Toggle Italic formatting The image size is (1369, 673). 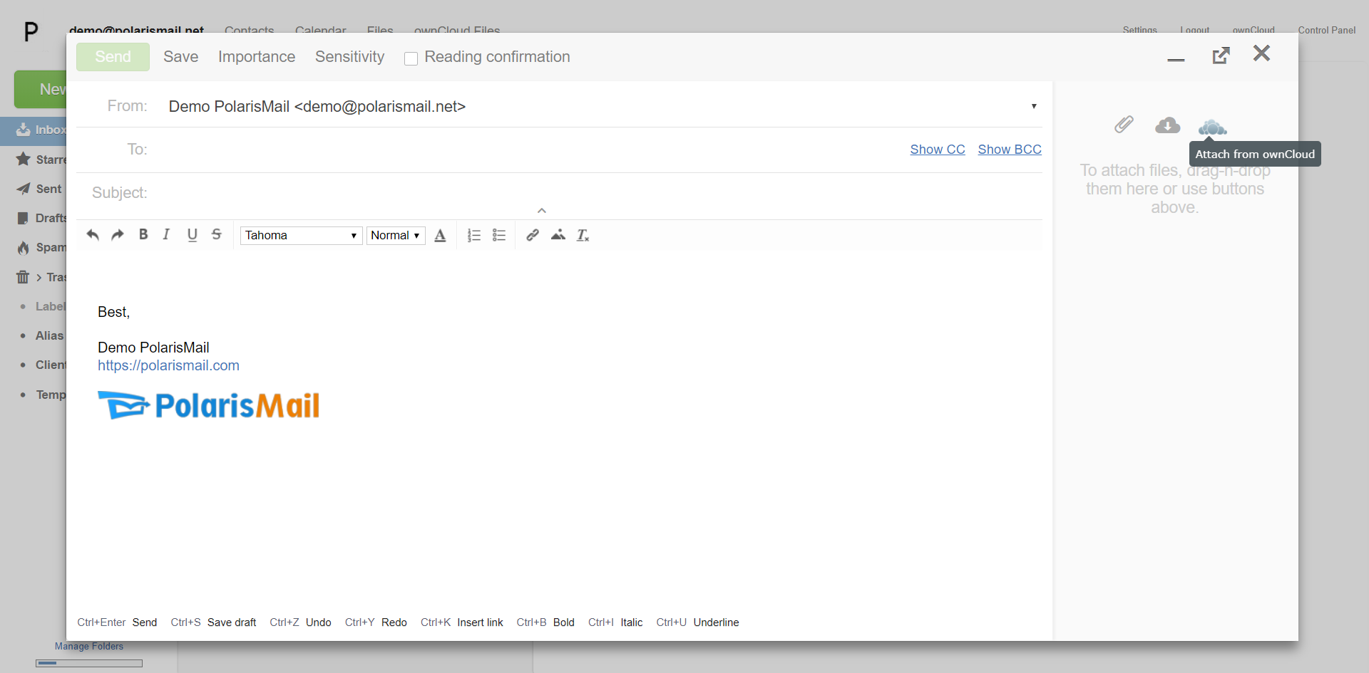[166, 234]
